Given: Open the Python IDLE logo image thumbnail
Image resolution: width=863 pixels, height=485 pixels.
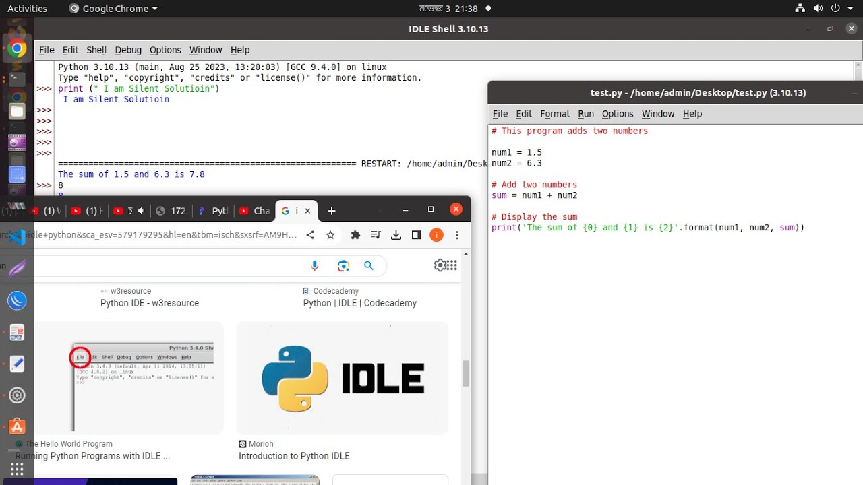Looking at the screenshot, I should coord(343,378).
